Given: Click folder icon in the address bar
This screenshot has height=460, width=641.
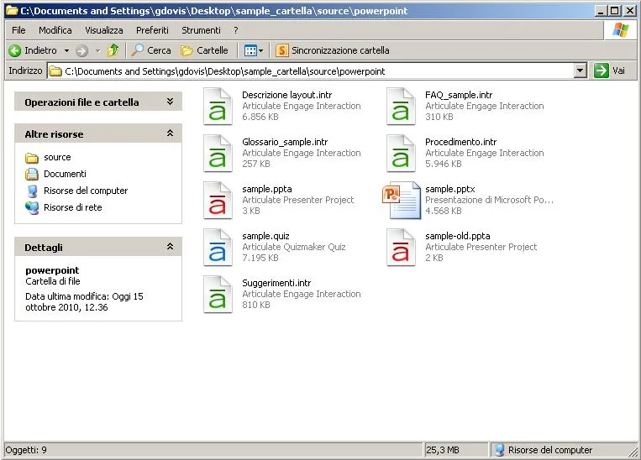Looking at the screenshot, I should tap(55, 71).
